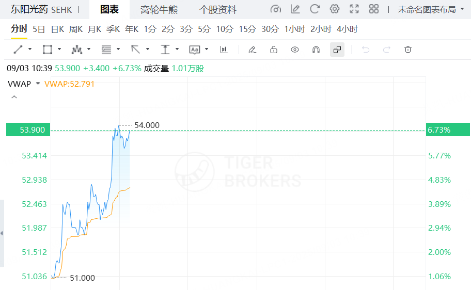Select the trend line drawing tool
Image resolution: width=471 pixels, height=290 pixels.
tap(18, 50)
